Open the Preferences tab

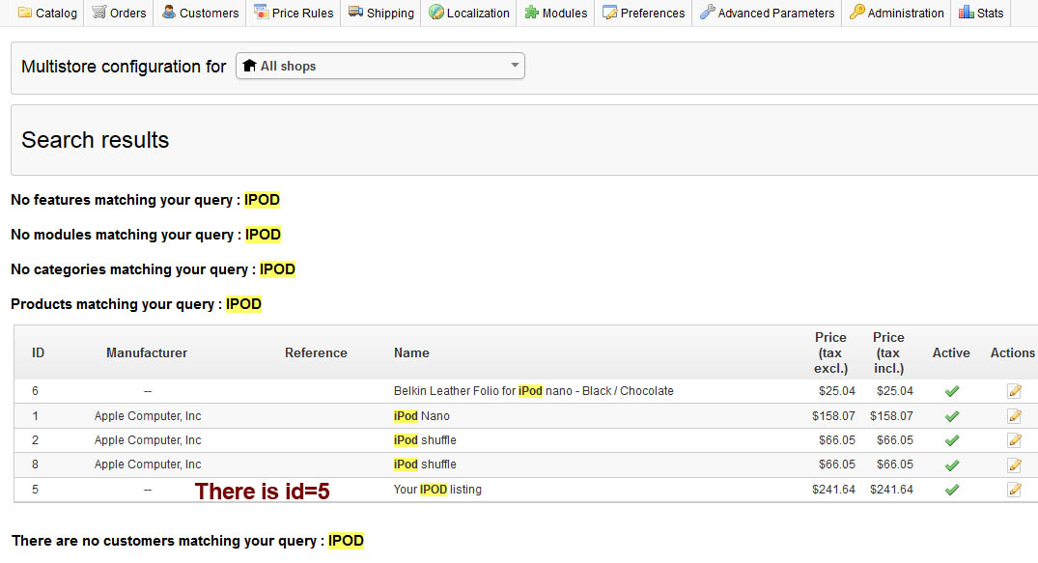643,13
